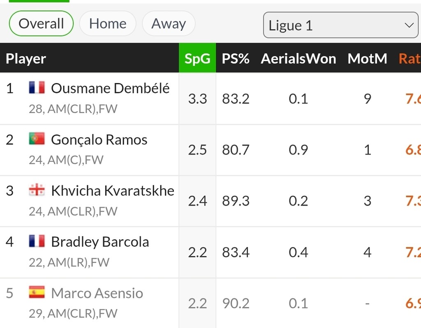Click the France flag beside Bradley Barcola
This screenshot has height=328, width=421.
coord(37,241)
